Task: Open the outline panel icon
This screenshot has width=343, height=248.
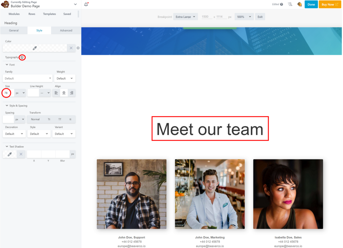Action: [x=290, y=4]
